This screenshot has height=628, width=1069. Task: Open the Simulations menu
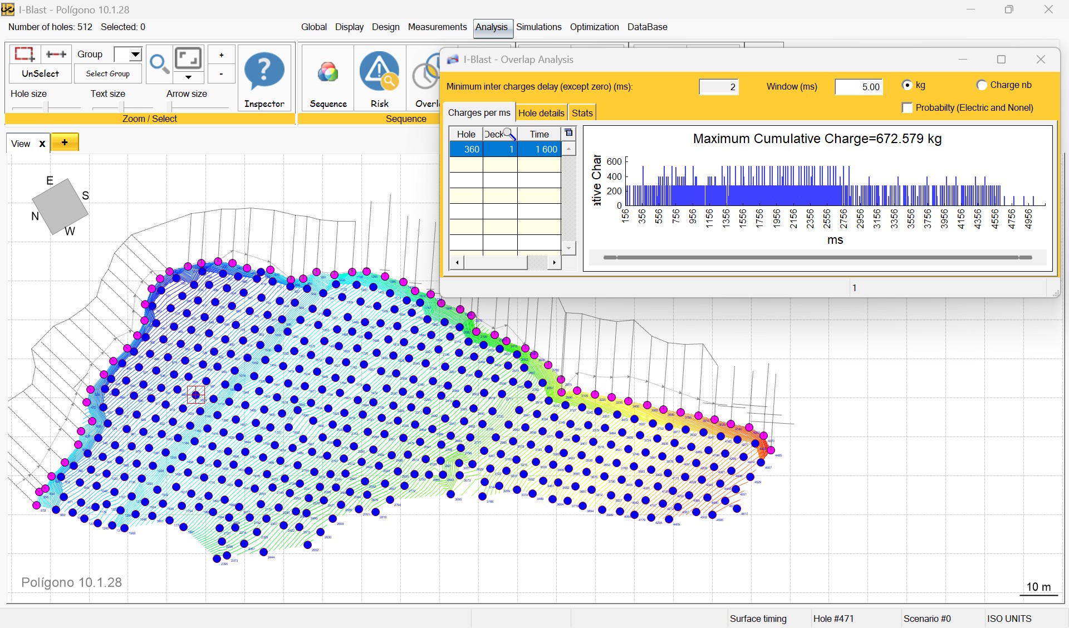pos(538,27)
